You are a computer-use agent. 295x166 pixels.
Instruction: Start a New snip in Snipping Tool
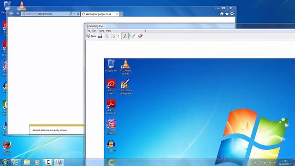[91, 36]
